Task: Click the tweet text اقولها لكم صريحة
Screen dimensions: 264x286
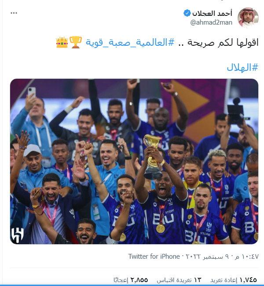Action: pos(223,43)
